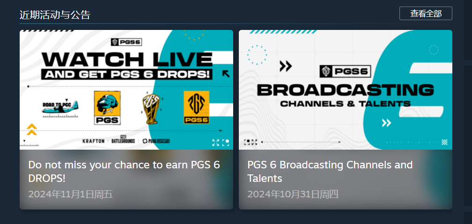
Task: Click the PGS6 badge above BROADCASTING
Action: (345, 71)
